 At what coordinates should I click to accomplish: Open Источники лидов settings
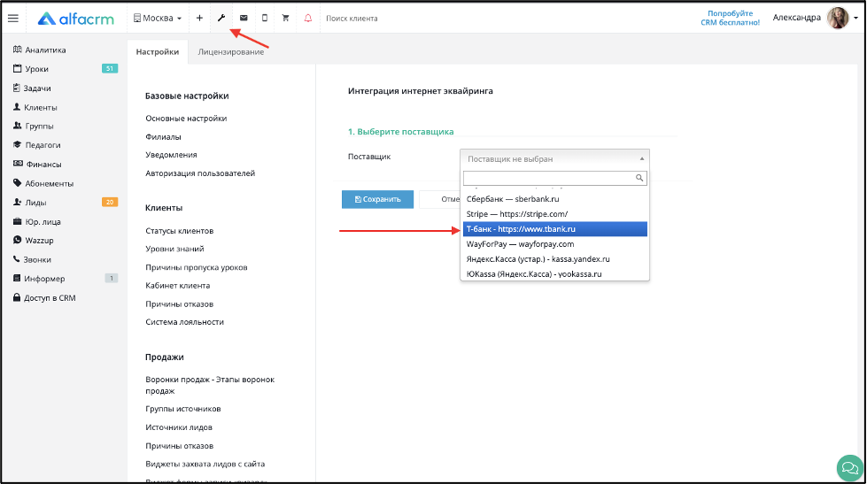(179, 427)
